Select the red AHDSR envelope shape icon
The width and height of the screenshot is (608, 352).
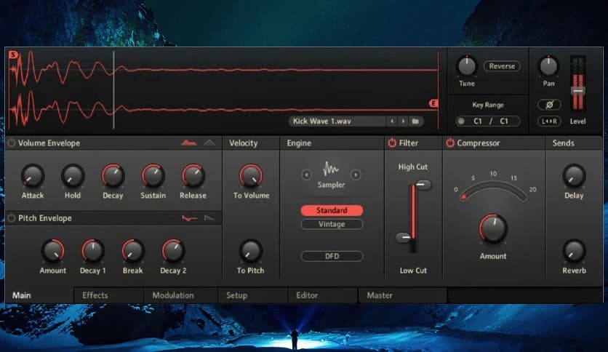pos(189,143)
